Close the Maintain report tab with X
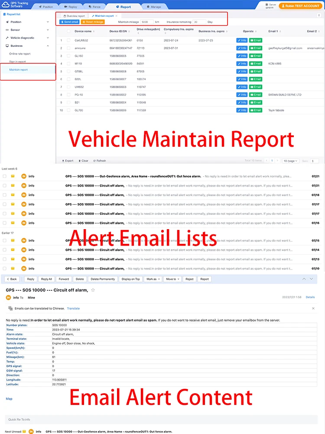325x434 pixels. [x=116, y=16]
